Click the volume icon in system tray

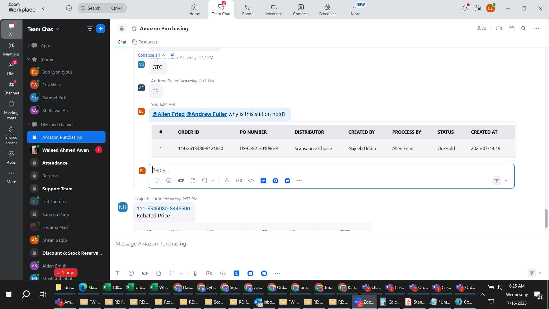500,287
